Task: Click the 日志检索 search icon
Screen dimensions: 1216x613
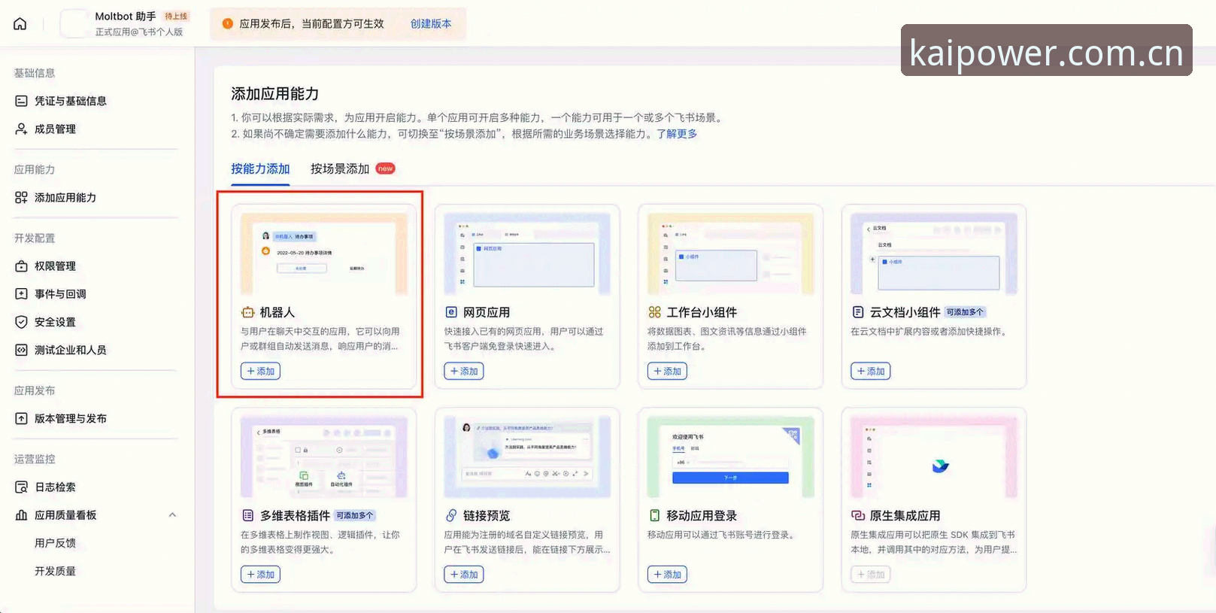Action: click(21, 487)
